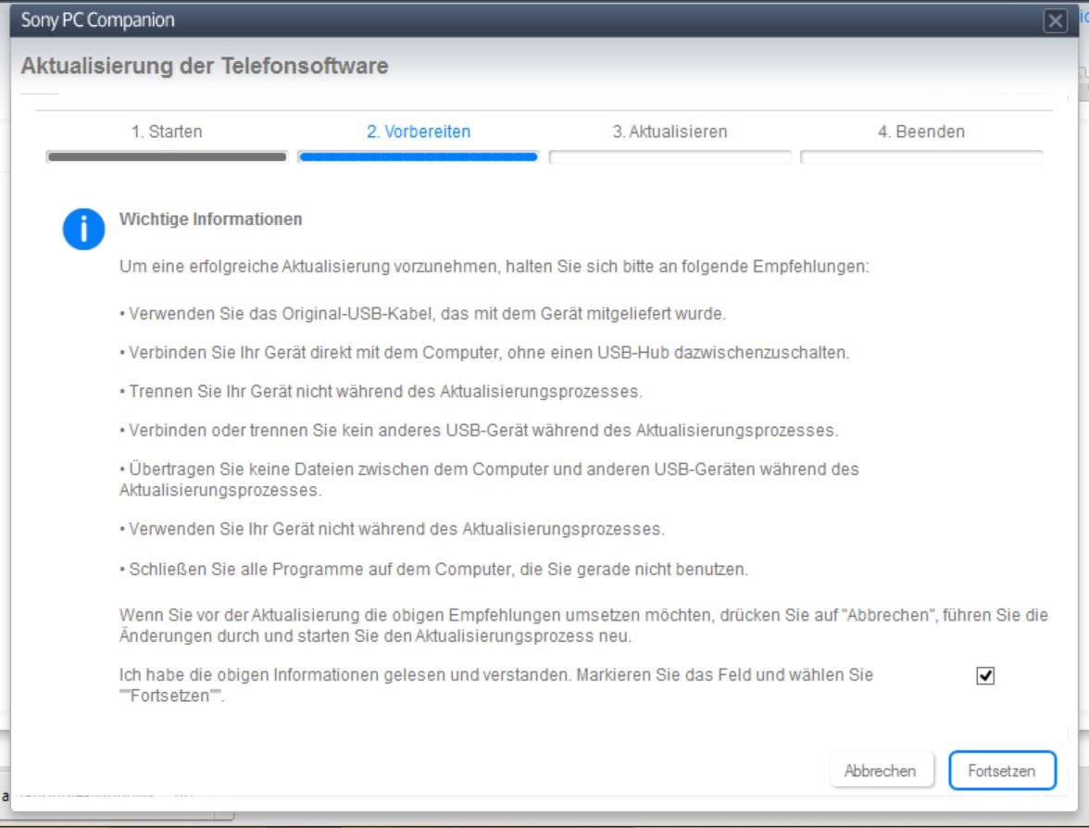Image resolution: width=1089 pixels, height=828 pixels.
Task: Select the 4. Beenden step
Action: coord(920,132)
